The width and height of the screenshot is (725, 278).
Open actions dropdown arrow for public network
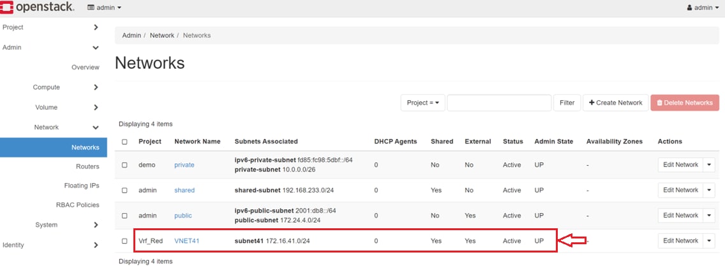pyautogui.click(x=709, y=216)
